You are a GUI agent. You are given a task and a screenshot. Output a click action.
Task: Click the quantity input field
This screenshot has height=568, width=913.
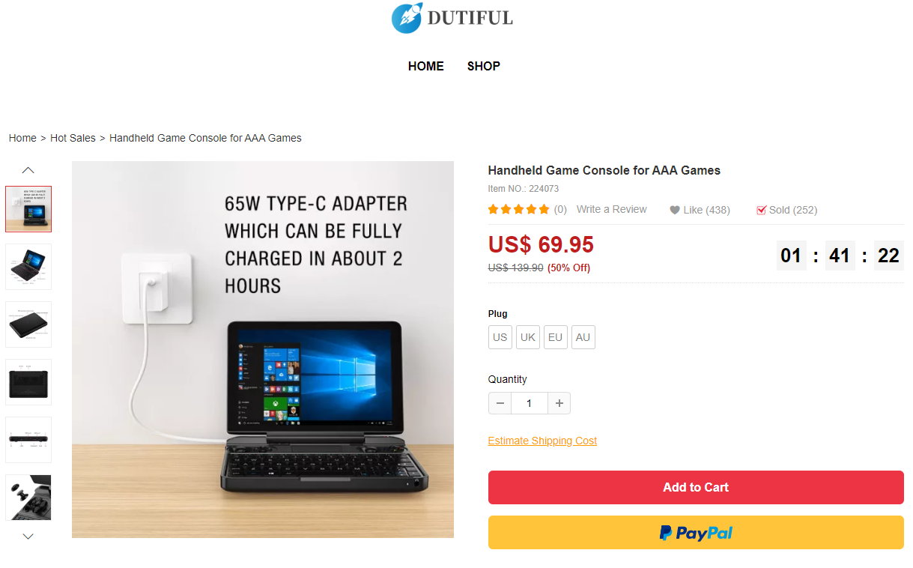coord(530,403)
